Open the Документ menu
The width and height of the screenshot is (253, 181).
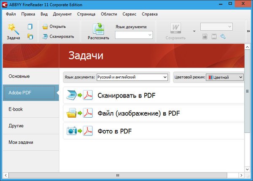coord(62,14)
